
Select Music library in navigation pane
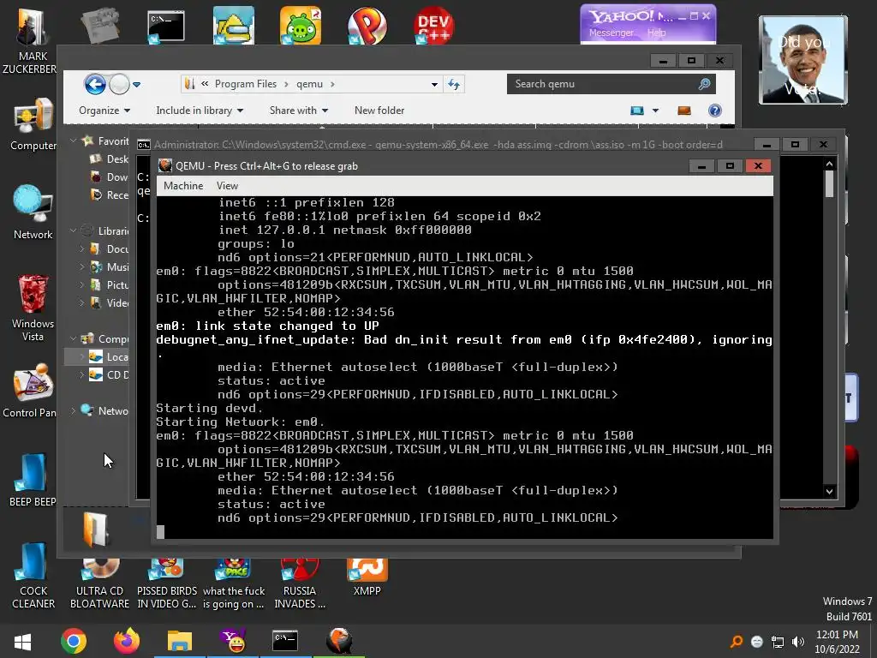click(110, 267)
